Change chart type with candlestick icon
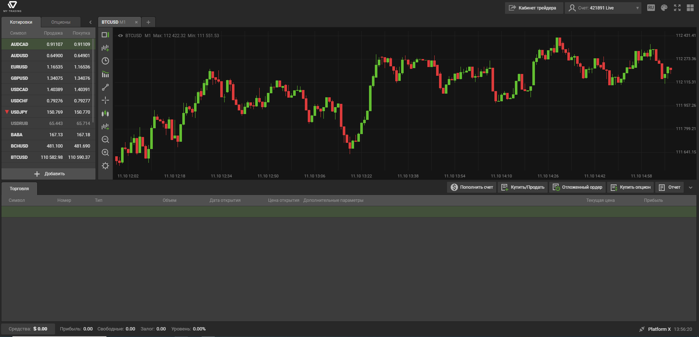Screen dimensions: 699x337 [x=105, y=113]
